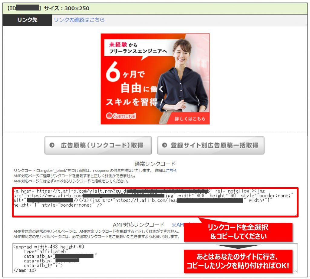Click the コピーしたリンクを貼り付ければOK callout
This screenshot has width=310, height=279.
(238, 261)
